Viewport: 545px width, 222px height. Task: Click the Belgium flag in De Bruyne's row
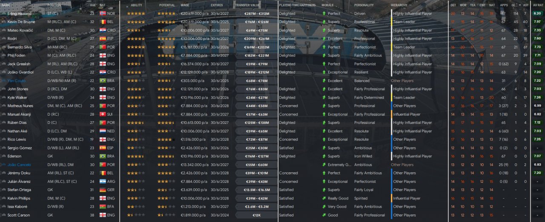(102, 22)
